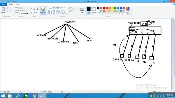Choose the Curve shape
Screen dimensions: 175x98
coord(51,8)
